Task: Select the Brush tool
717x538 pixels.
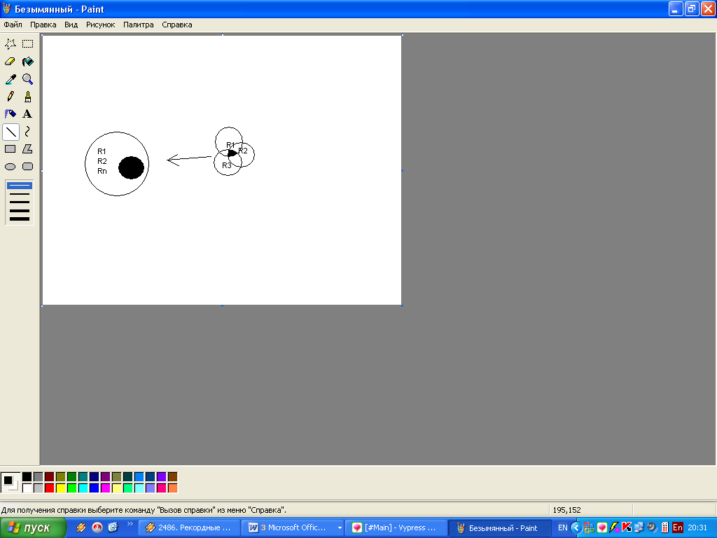Action: (x=28, y=97)
